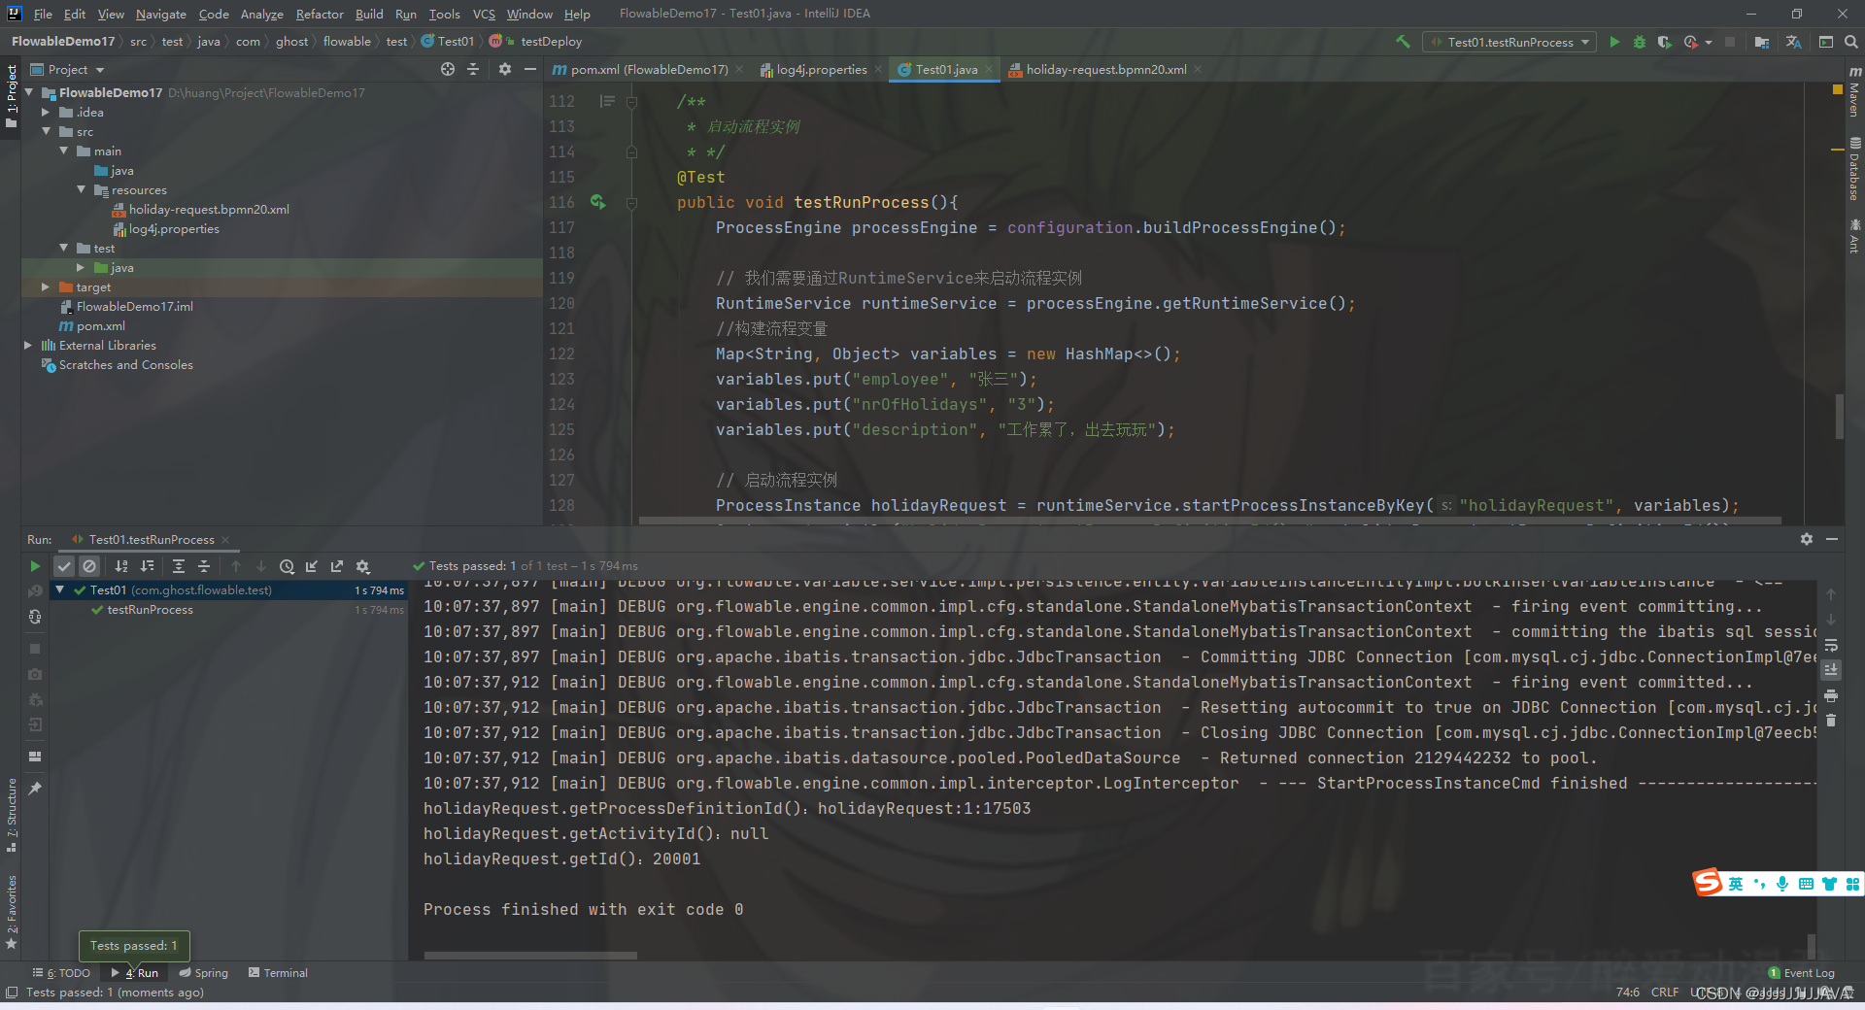Viewport: 1865px width, 1010px height.
Task: Click the Run with Profiler icon
Action: pos(1691,42)
